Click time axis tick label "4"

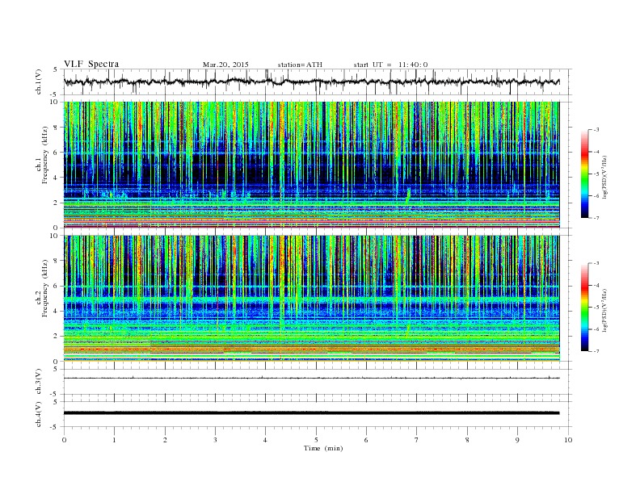(x=265, y=440)
